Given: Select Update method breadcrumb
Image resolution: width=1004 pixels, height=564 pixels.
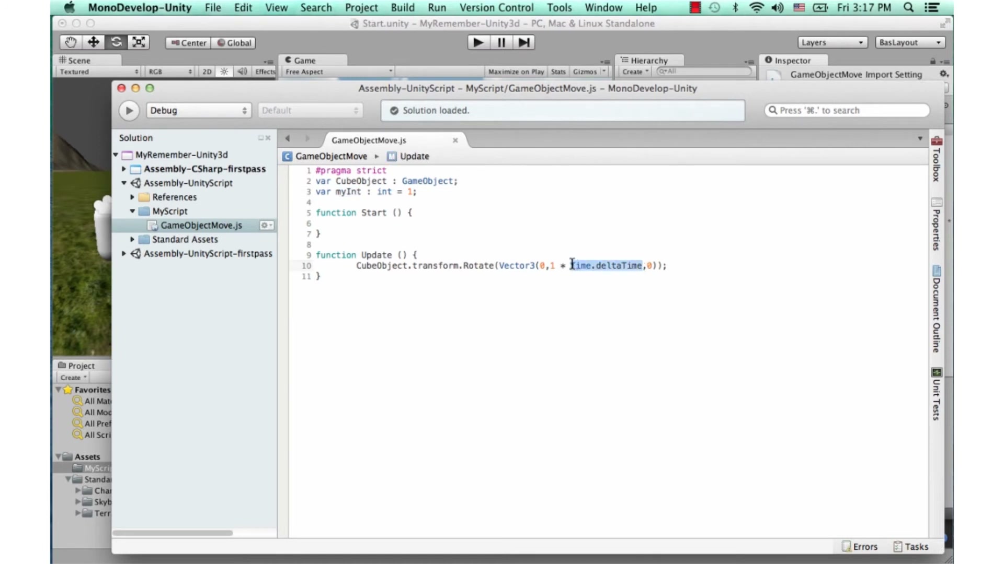Looking at the screenshot, I should tap(408, 156).
